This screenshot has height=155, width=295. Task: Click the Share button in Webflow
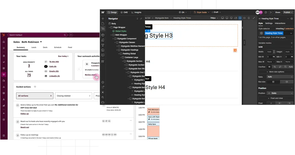coord(278,12)
